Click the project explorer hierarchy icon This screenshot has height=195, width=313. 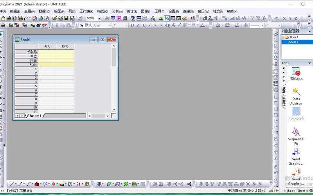pos(153,18)
